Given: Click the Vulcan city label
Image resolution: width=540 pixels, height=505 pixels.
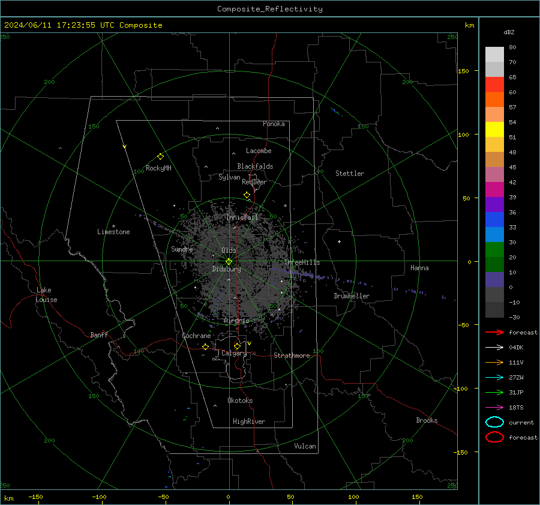Looking at the screenshot, I should tap(305, 446).
